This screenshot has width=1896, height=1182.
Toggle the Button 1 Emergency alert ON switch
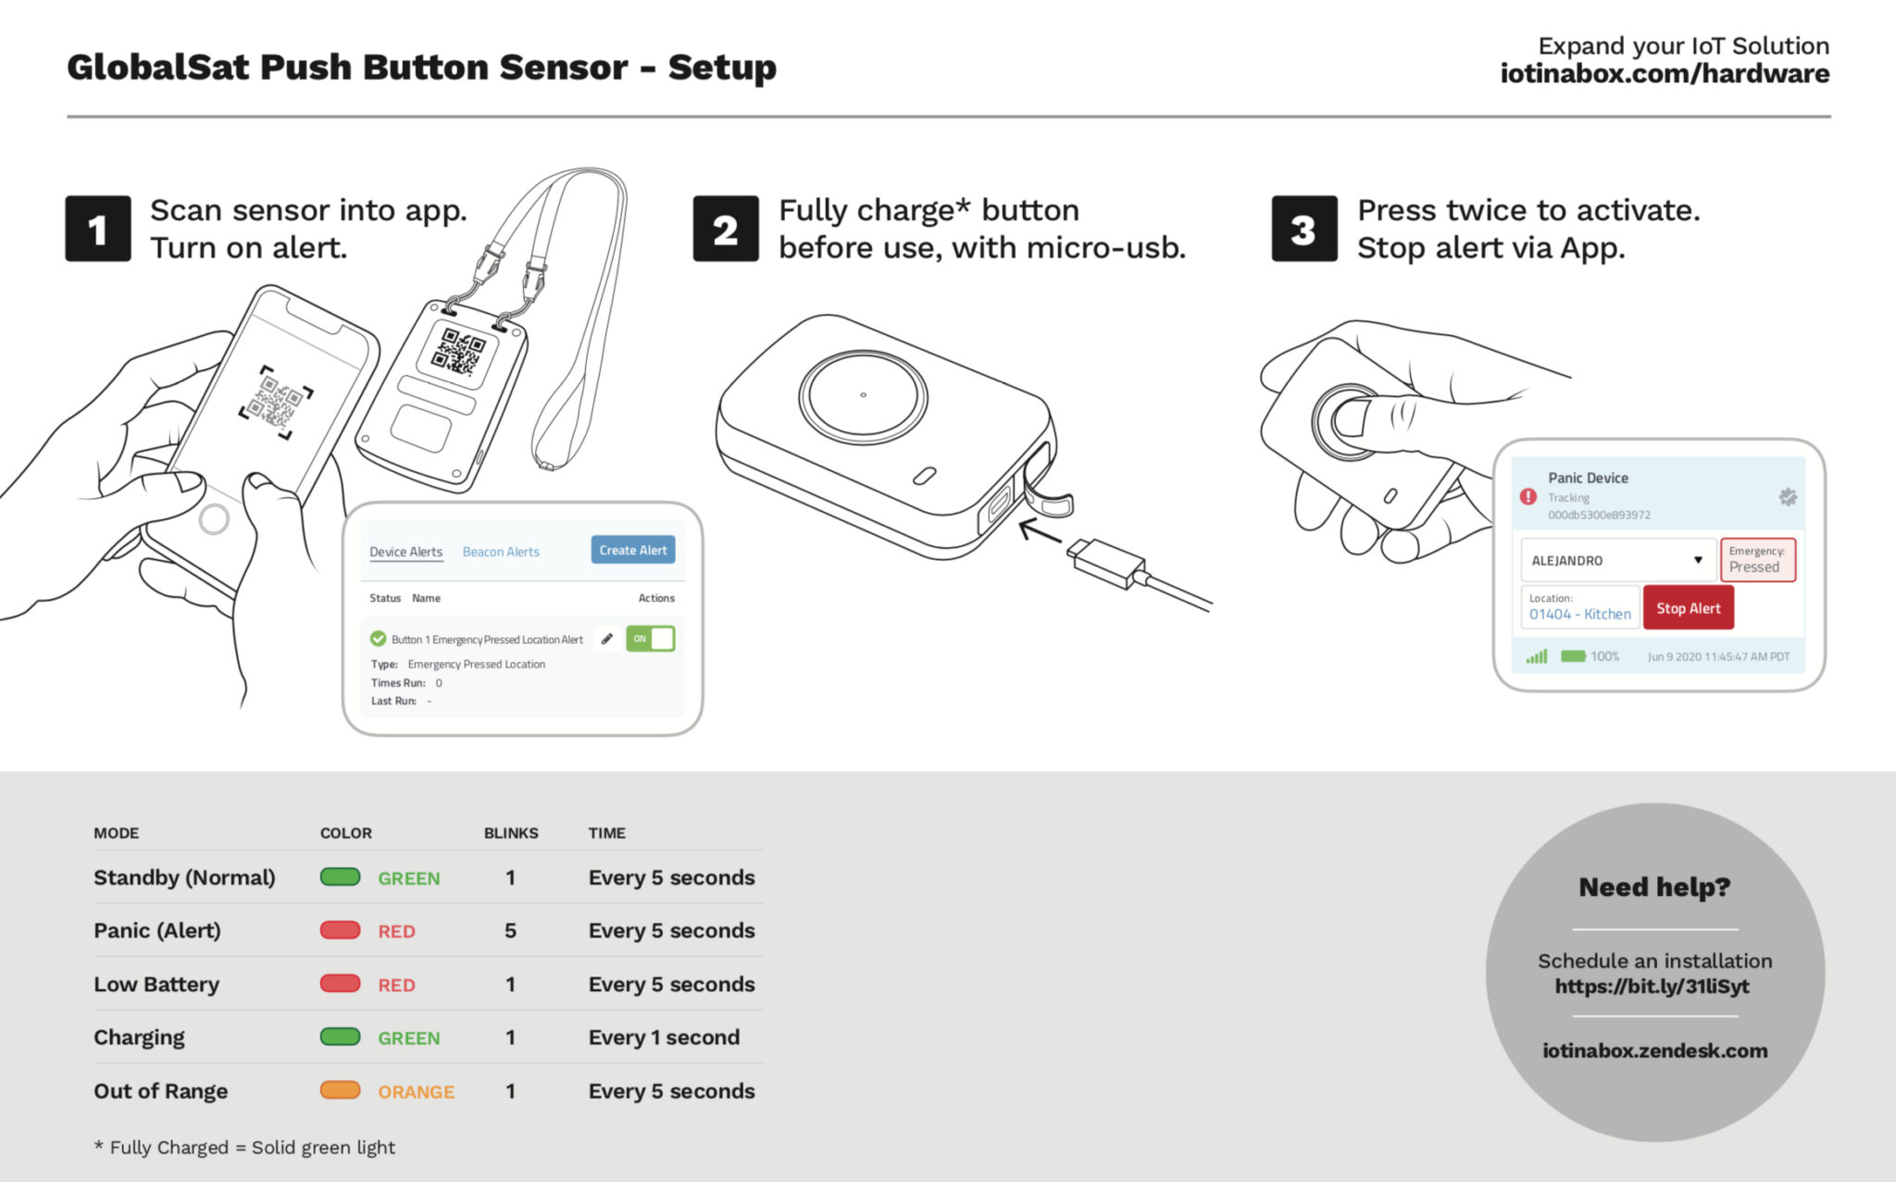pyautogui.click(x=651, y=639)
